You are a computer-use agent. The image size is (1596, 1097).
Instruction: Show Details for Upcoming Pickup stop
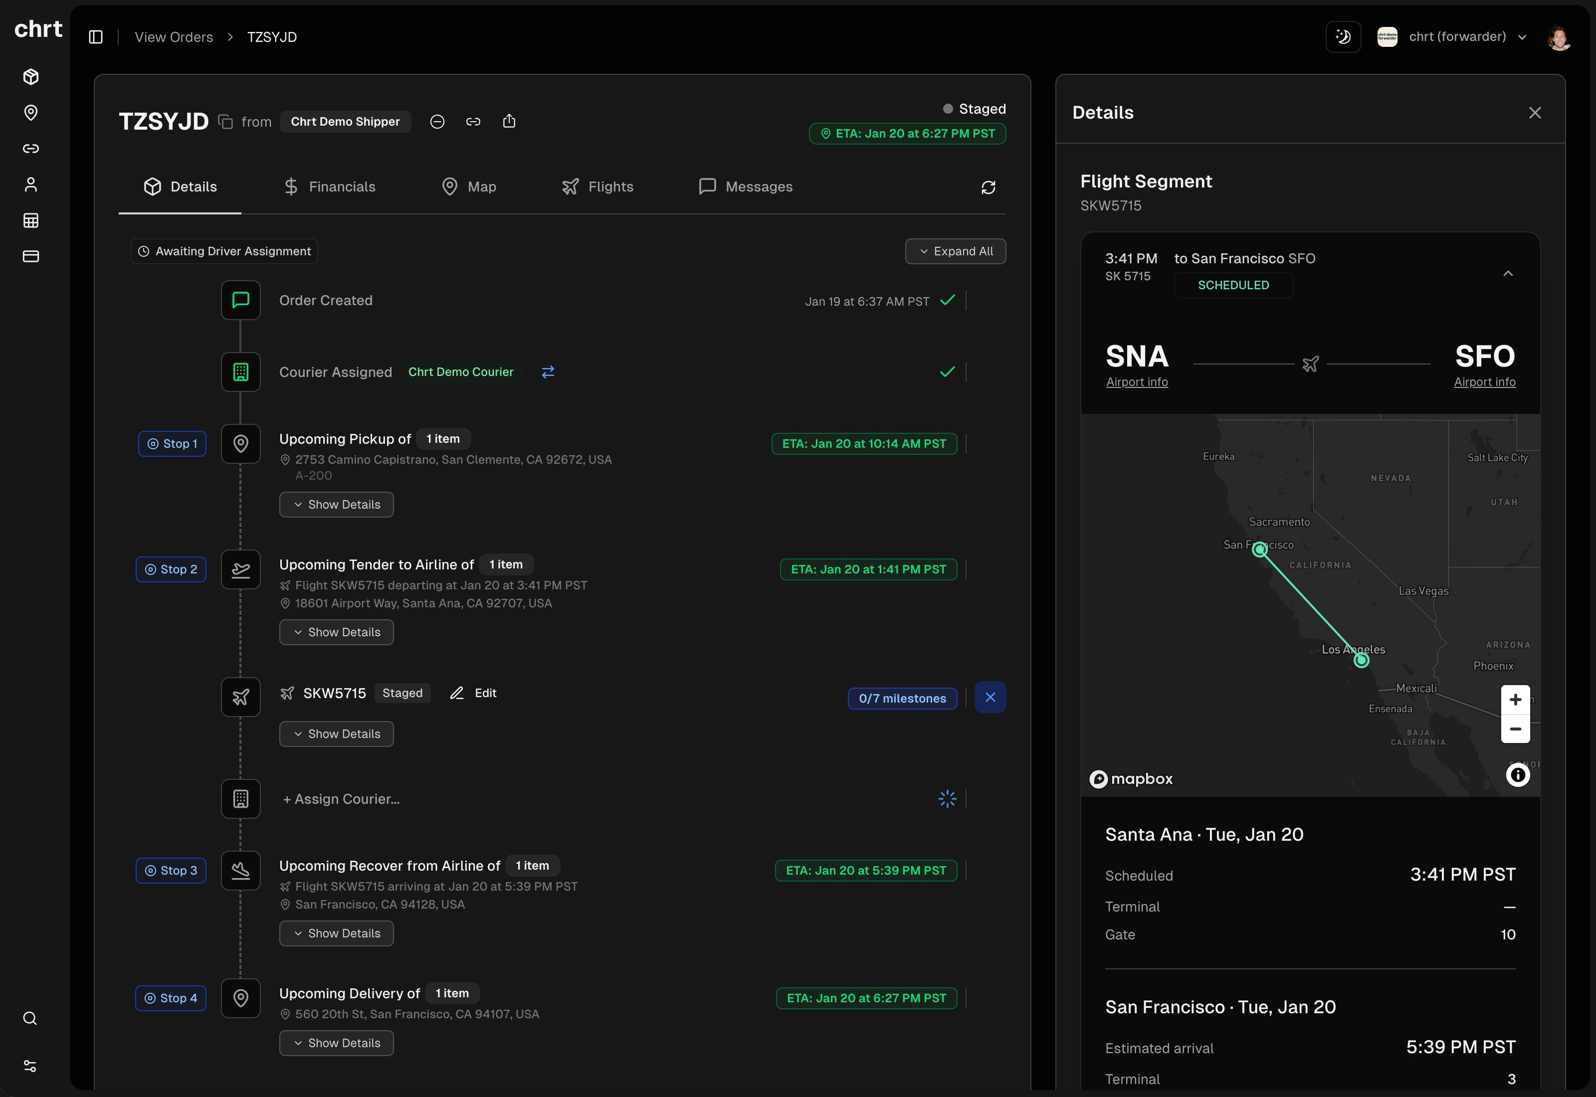336,504
